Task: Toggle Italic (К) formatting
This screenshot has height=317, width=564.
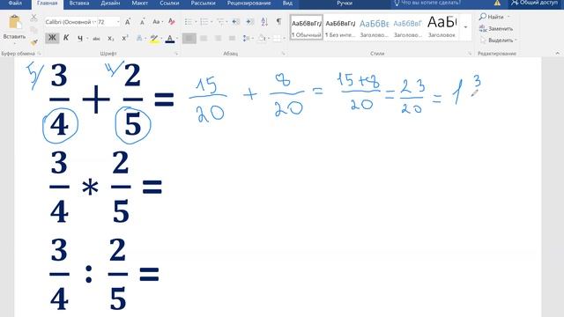Action: (x=66, y=38)
